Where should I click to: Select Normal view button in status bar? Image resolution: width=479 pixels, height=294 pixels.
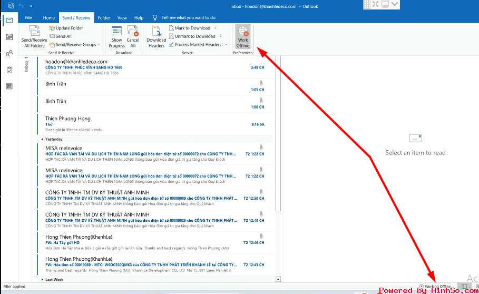point(464,286)
